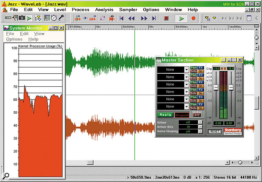The image size is (262, 182).
Task: Open the Dither Bits selector button
Action: [x=200, y=127]
